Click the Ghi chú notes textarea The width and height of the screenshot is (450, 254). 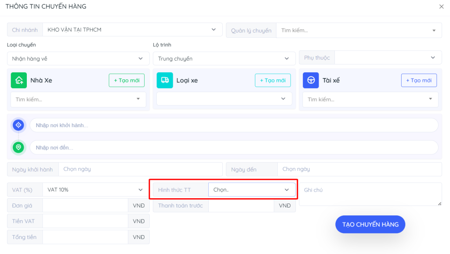pos(370,194)
